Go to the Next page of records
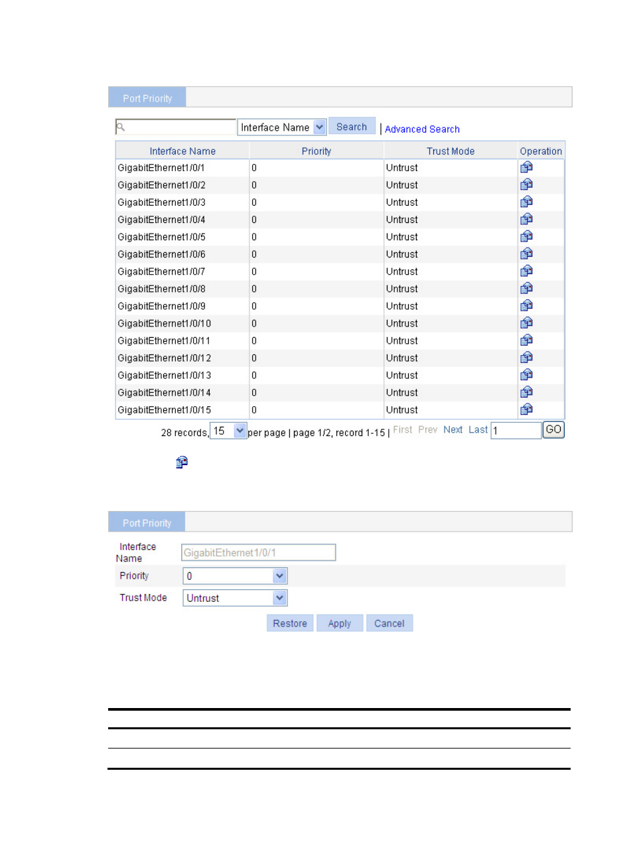This screenshot has height=860, width=633. tap(453, 430)
